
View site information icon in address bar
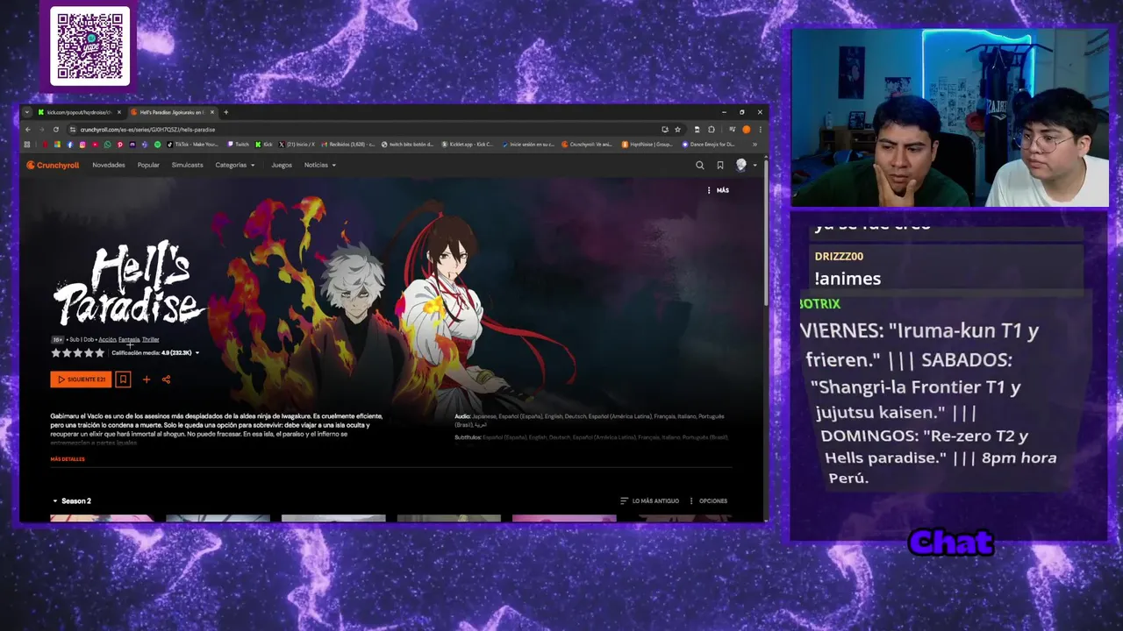(72, 130)
